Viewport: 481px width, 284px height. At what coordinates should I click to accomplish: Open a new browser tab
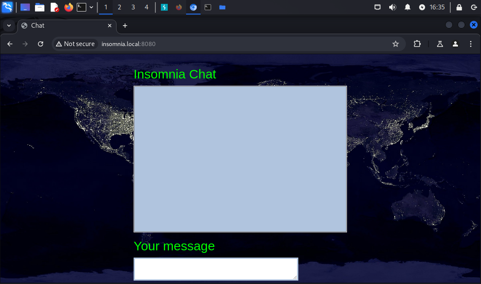(x=125, y=26)
